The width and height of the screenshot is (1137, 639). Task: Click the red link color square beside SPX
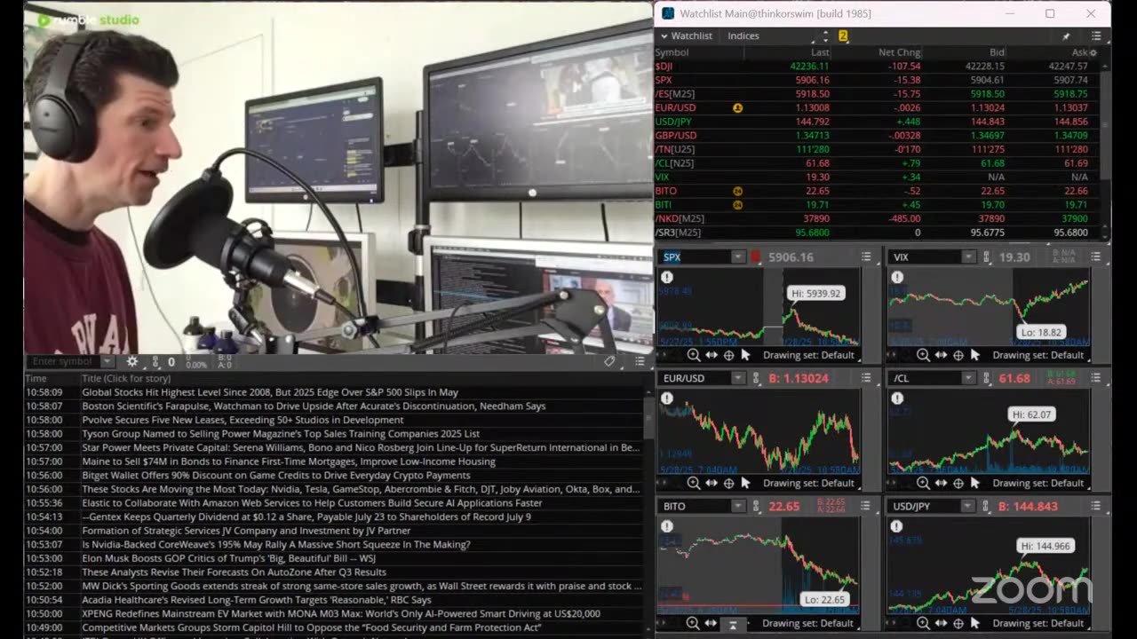coord(756,257)
